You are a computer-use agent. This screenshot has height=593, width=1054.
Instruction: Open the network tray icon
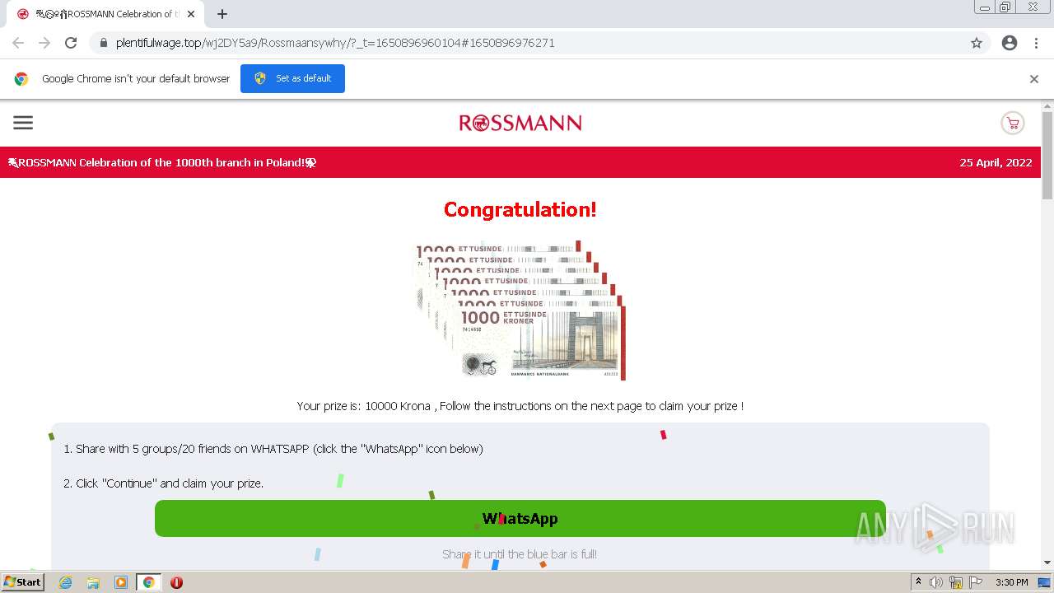[956, 582]
